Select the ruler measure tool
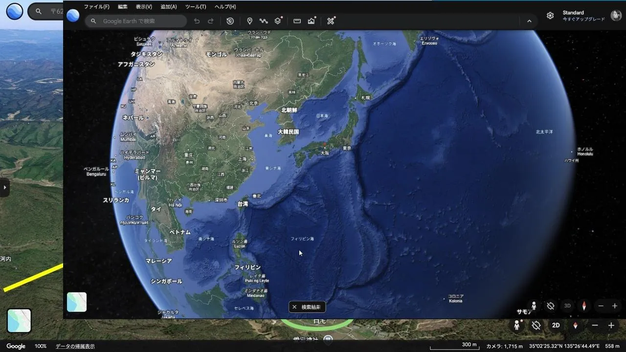This screenshot has height=352, width=626. point(297,21)
